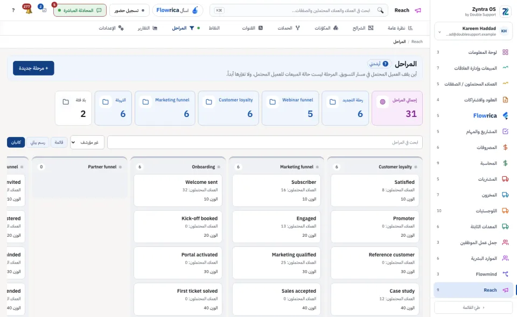Click the accounting green dollar icon

point(505,163)
